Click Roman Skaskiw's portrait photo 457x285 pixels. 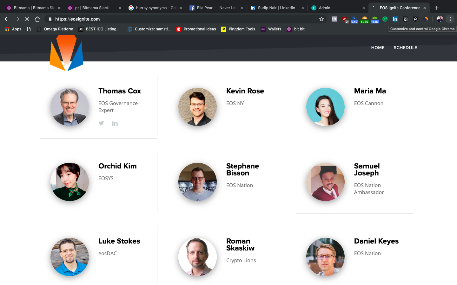pyautogui.click(x=197, y=257)
